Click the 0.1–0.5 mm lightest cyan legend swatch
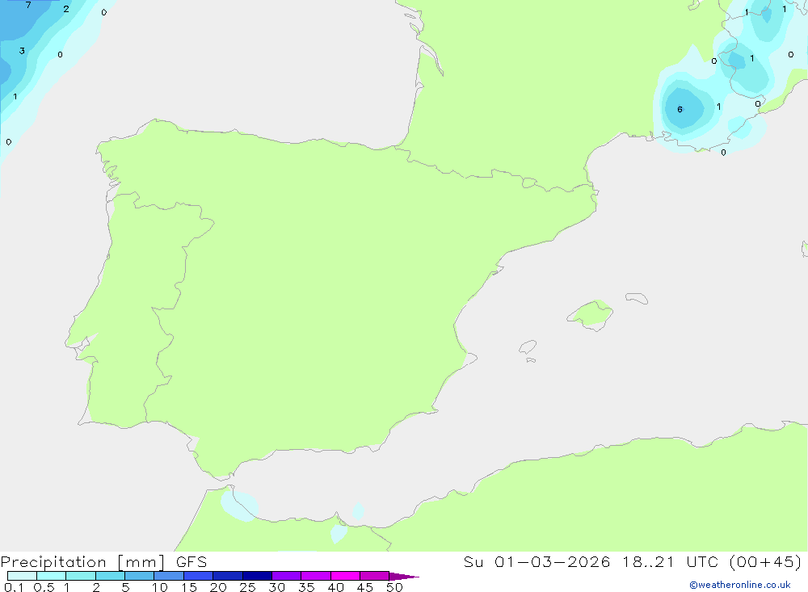The image size is (808, 592). pos(22,576)
